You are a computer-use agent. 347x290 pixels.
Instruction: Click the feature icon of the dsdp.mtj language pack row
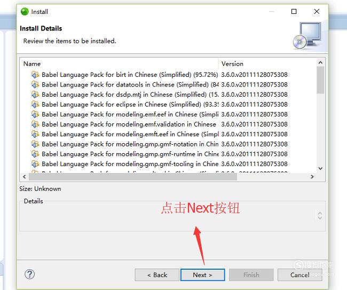[x=35, y=95]
